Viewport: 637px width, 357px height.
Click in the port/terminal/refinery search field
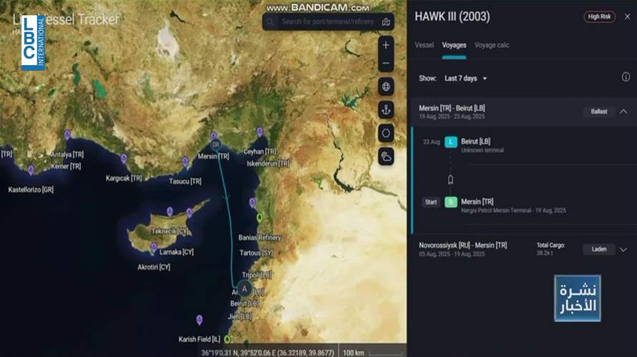(x=328, y=22)
